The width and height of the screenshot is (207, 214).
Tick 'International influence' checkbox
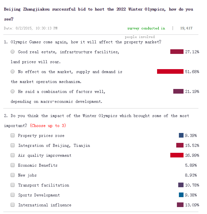point(13,205)
